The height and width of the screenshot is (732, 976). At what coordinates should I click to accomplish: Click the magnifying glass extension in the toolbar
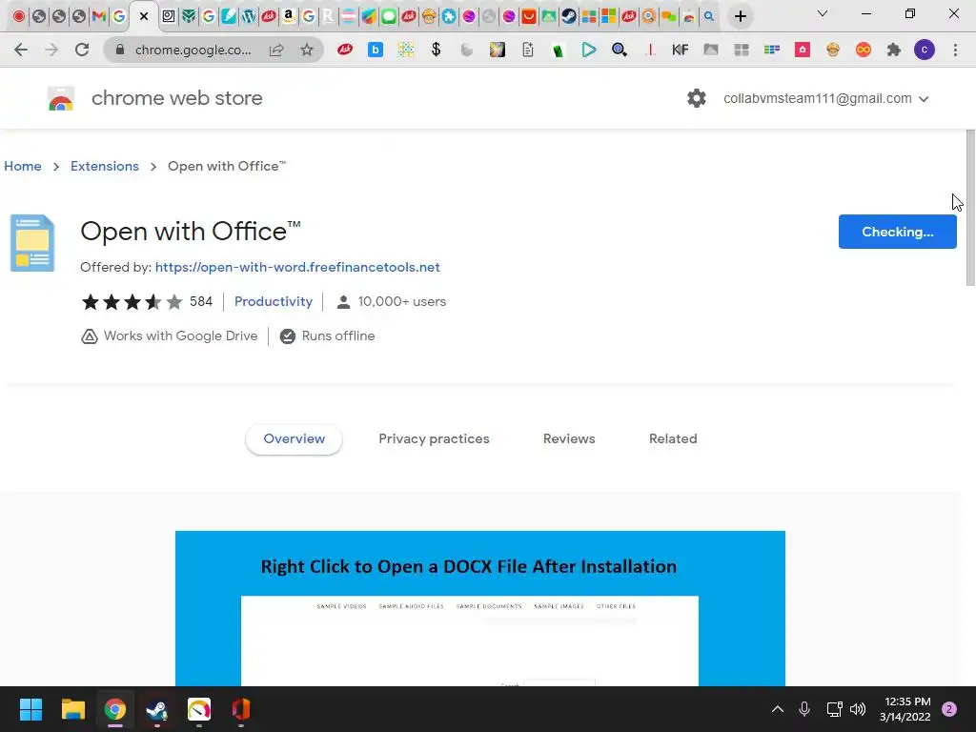point(620,50)
